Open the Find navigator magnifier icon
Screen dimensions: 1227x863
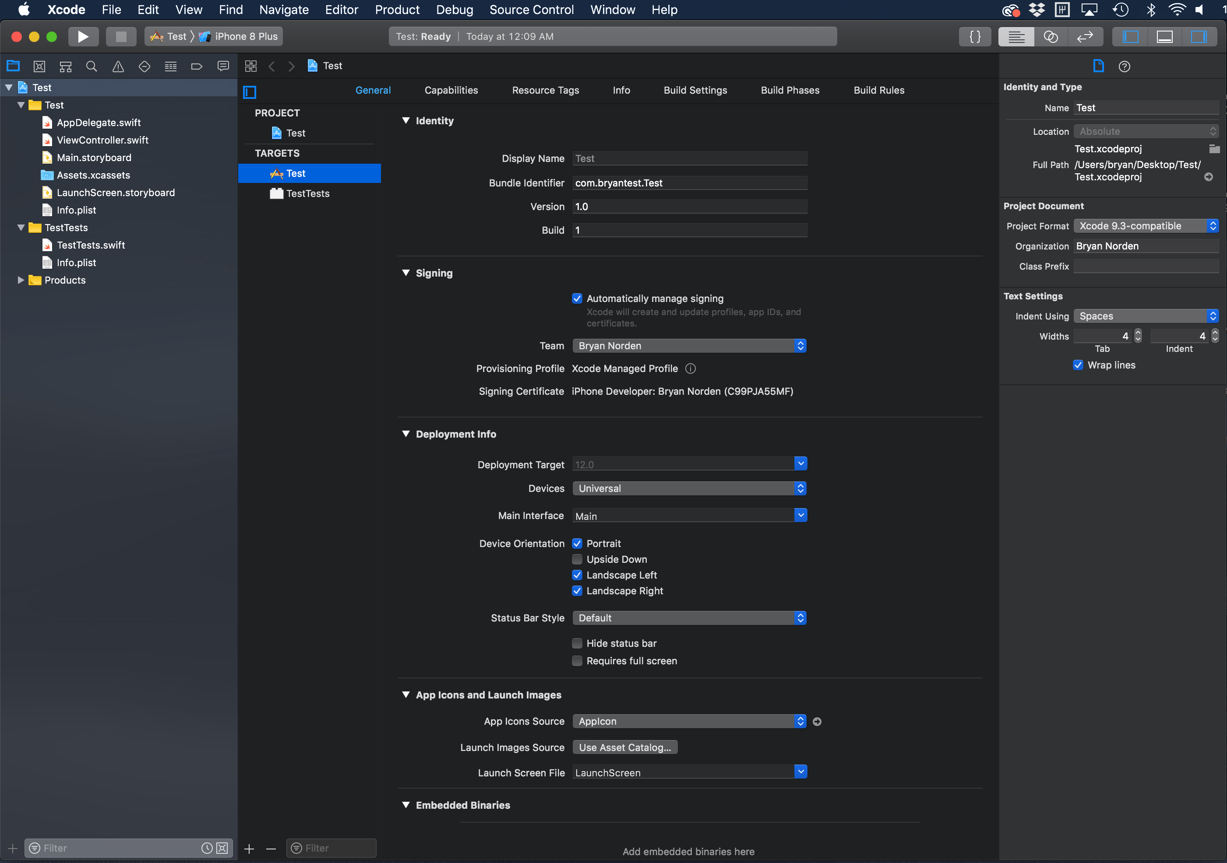coord(92,66)
